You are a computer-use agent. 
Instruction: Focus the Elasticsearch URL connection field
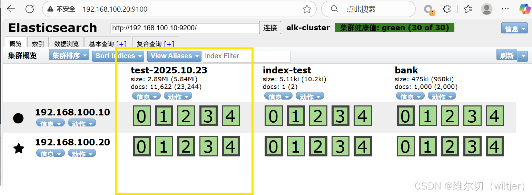click(x=185, y=28)
